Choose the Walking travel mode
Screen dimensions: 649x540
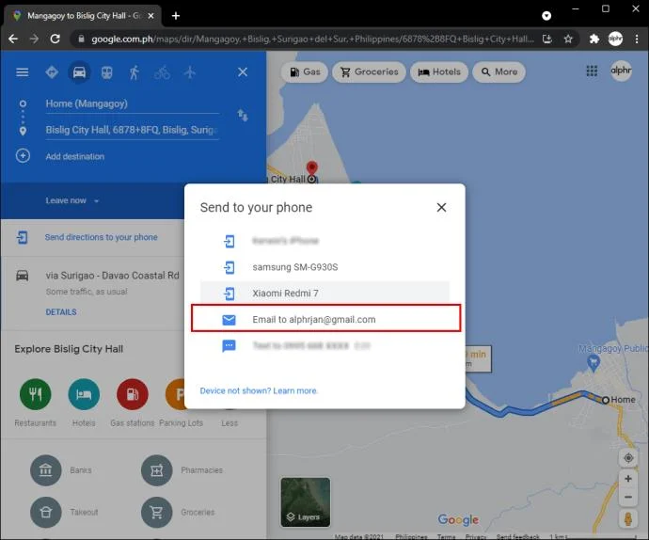pos(135,72)
